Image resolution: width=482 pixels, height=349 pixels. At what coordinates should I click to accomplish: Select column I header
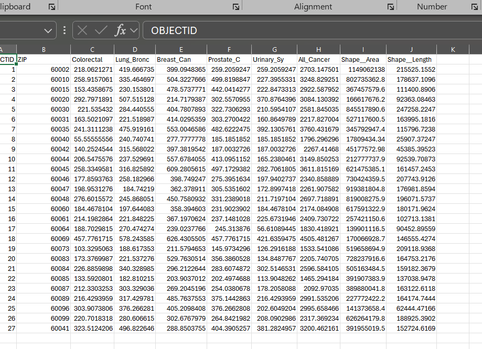(363, 49)
